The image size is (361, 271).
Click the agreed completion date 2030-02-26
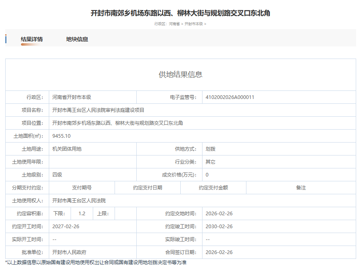pyautogui.click(x=219, y=227)
